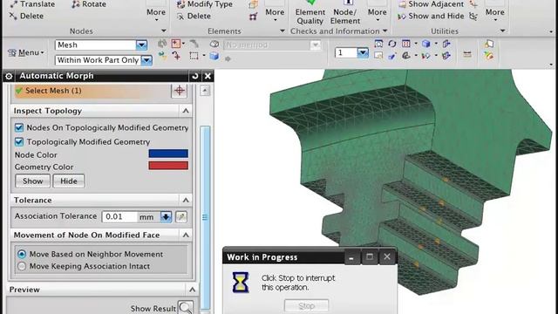The height and width of the screenshot is (314, 558).
Task: Click the blue Node Color swatch
Action: tap(168, 154)
